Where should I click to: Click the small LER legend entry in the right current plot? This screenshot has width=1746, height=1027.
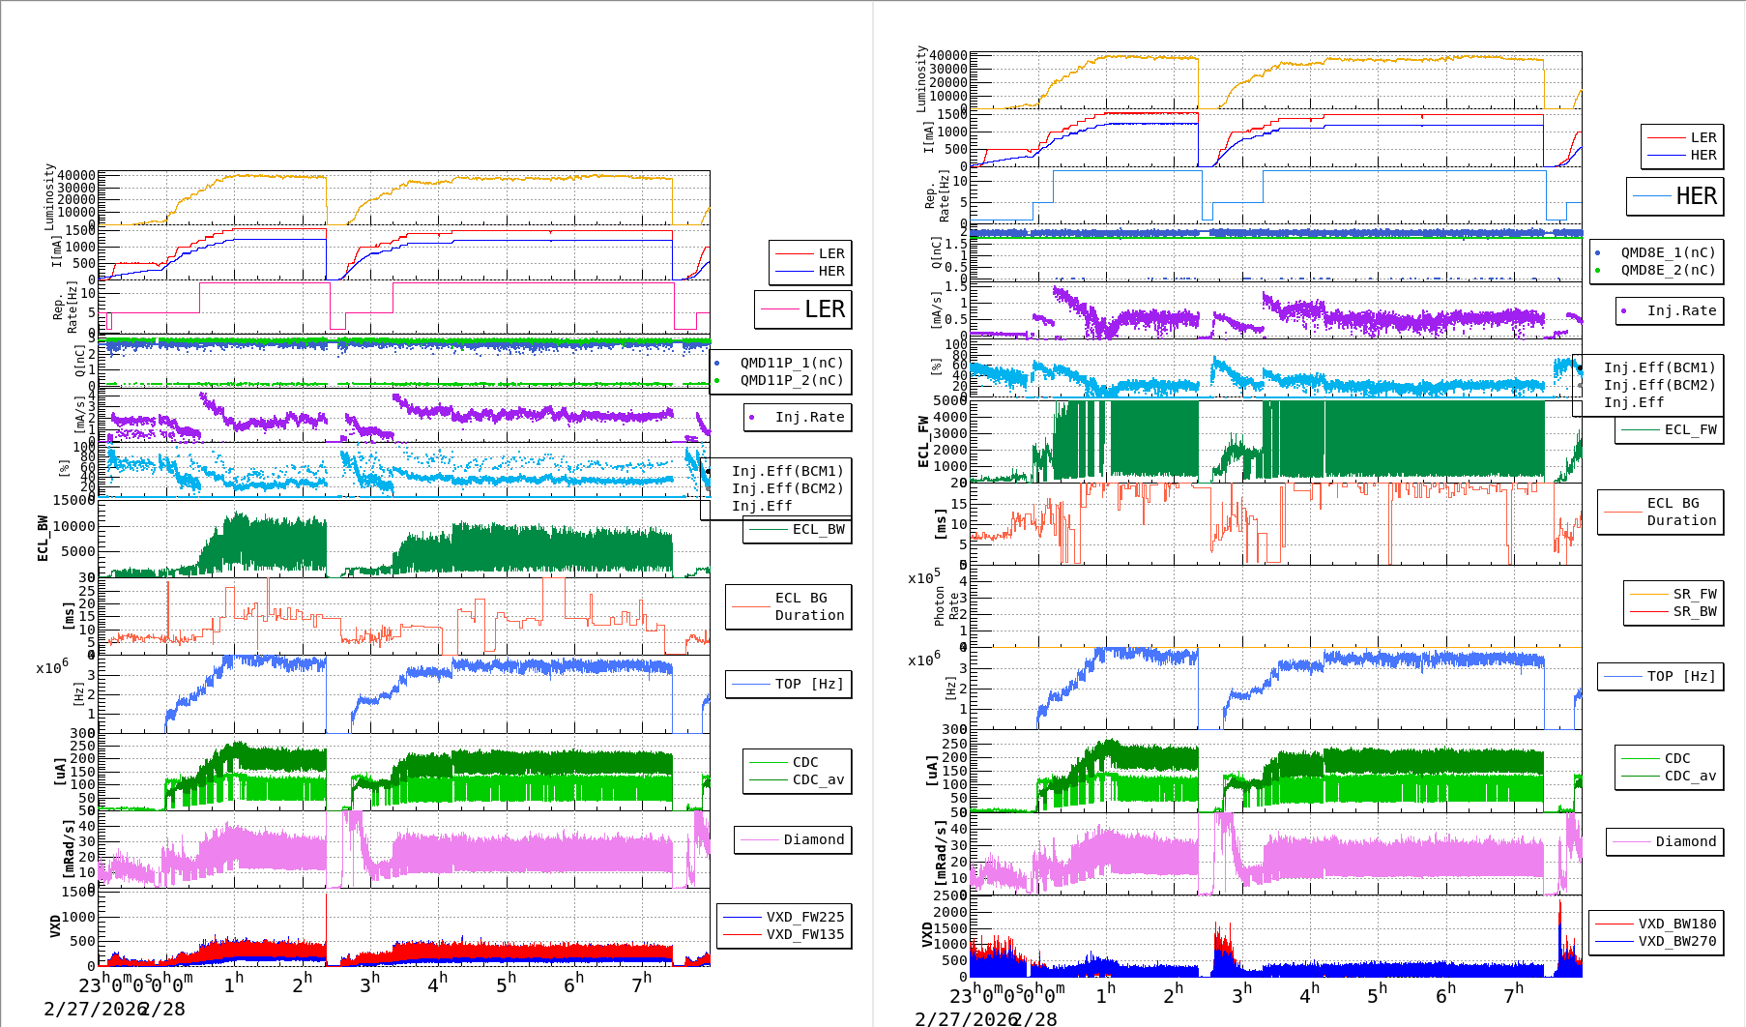(x=1702, y=137)
